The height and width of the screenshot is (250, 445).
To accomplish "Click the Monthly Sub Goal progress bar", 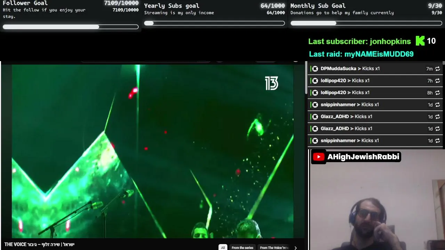I will pos(366,23).
